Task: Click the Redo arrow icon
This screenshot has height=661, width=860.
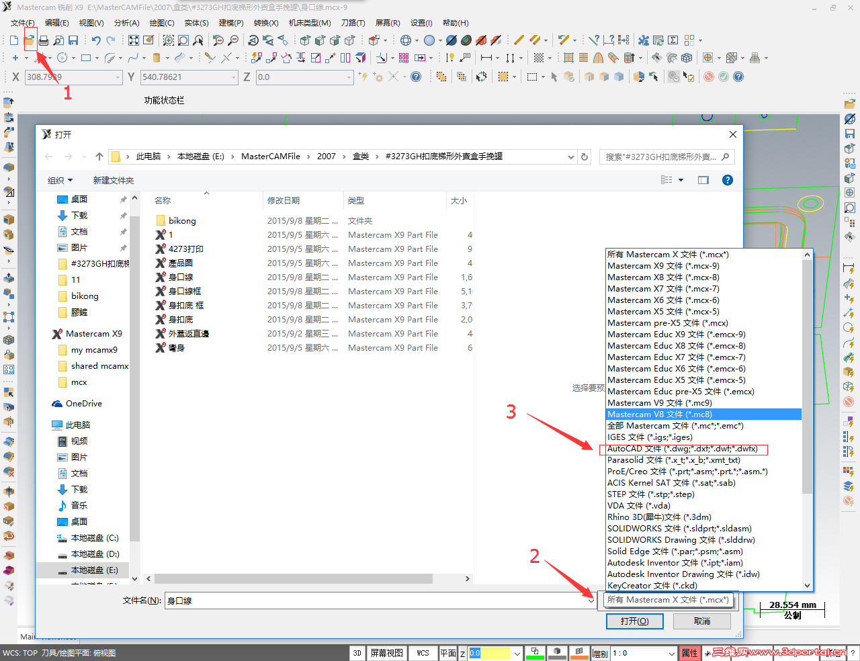Action: [111, 40]
